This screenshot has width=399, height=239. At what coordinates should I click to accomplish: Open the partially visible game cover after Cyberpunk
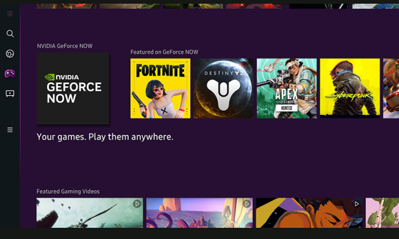coord(391,89)
